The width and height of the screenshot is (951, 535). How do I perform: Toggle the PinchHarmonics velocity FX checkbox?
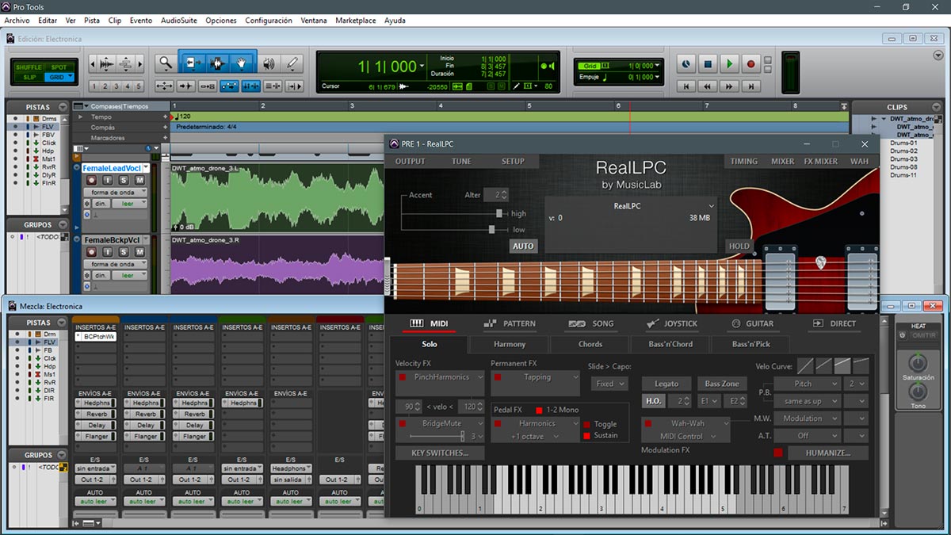tap(402, 377)
